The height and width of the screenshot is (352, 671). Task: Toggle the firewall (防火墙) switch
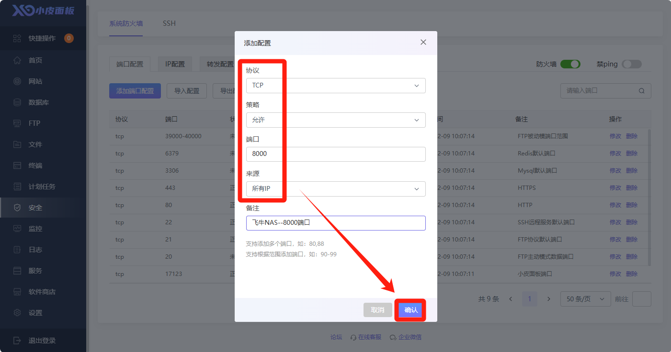pos(570,64)
